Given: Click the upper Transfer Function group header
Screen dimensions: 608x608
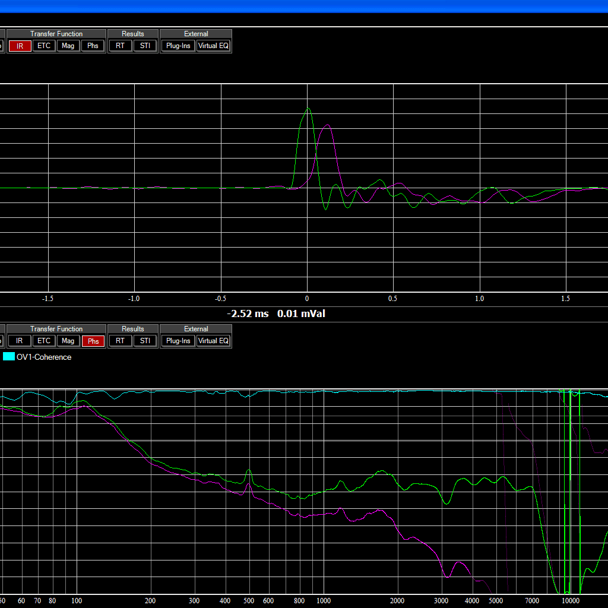Looking at the screenshot, I should click(x=56, y=34).
